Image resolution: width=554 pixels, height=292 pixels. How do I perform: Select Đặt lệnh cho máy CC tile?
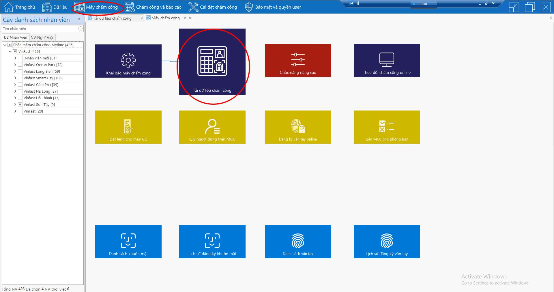[128, 127]
